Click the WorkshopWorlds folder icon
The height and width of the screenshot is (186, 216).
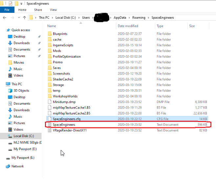click(50, 96)
